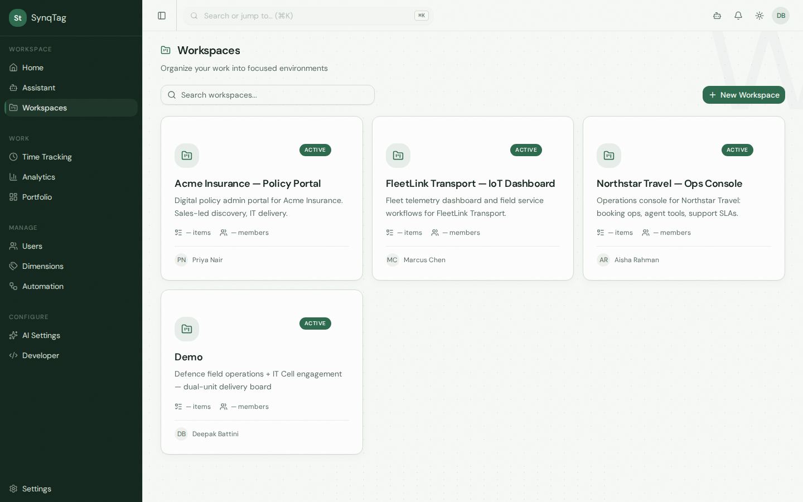The image size is (803, 502).
Task: Open the DB user avatar menu
Action: click(x=781, y=16)
